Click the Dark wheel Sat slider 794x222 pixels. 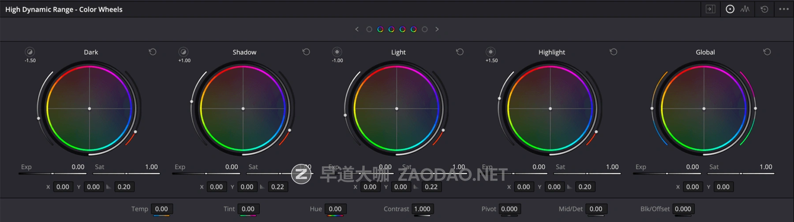(x=126, y=174)
